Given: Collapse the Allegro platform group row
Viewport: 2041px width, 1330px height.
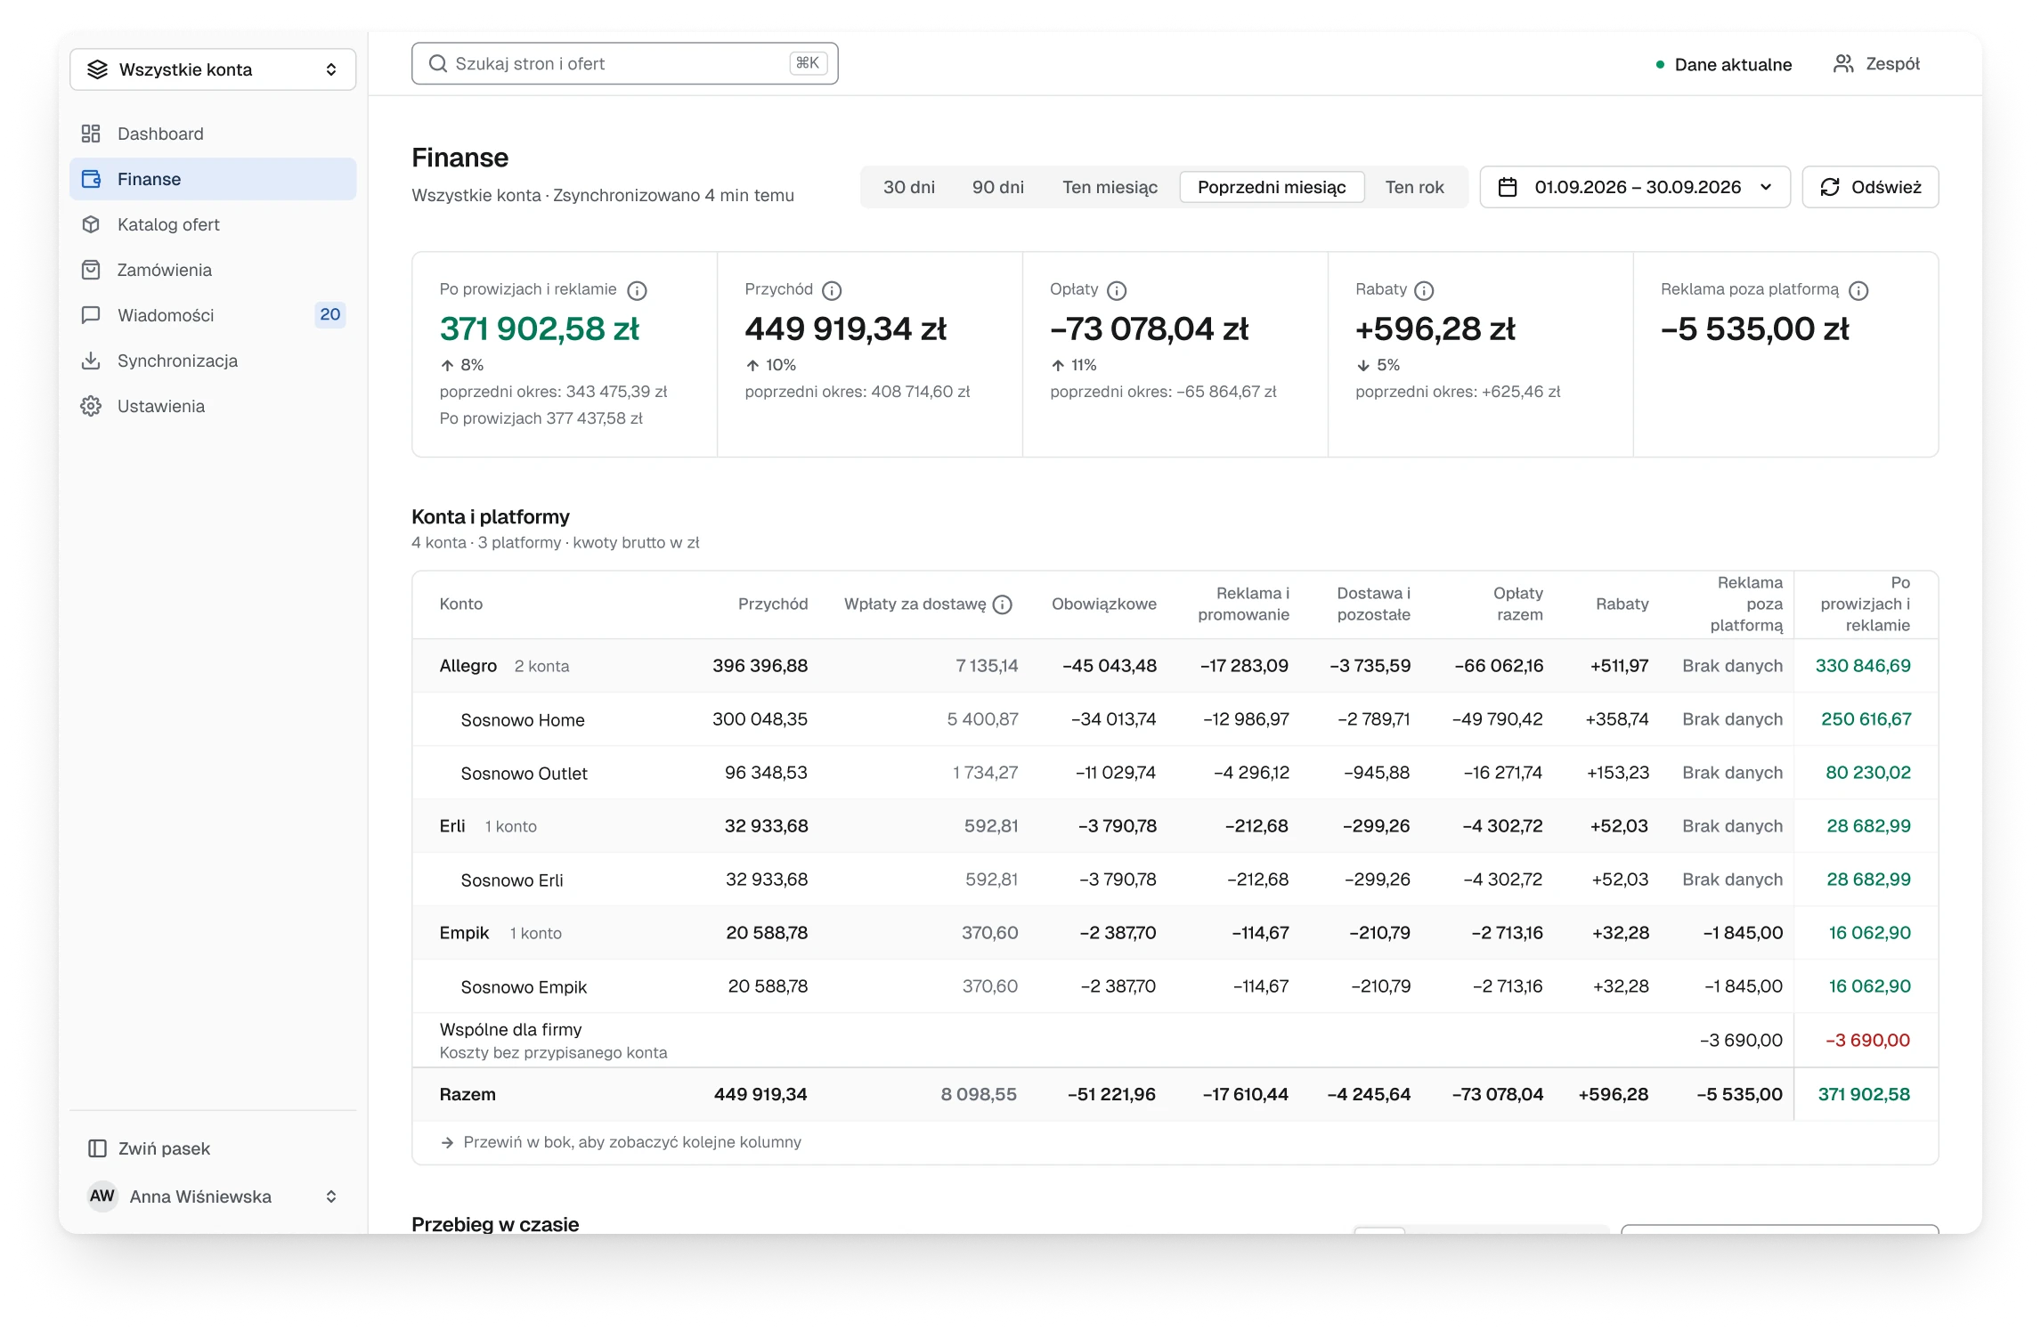Looking at the screenshot, I should tap(1175, 666).
